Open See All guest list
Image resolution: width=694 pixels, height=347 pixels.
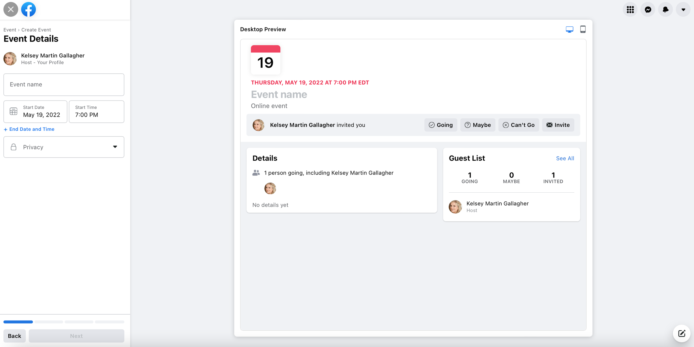coord(565,158)
